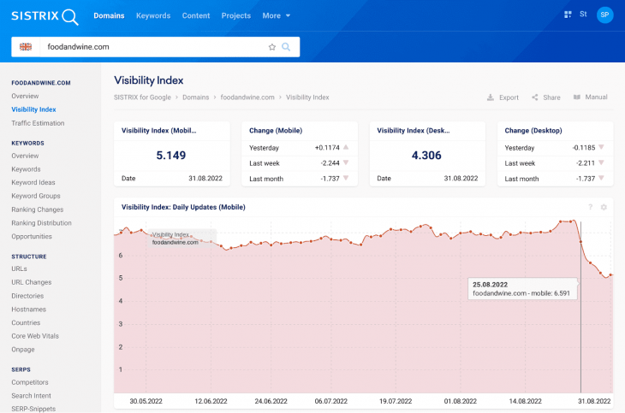Image resolution: width=625 pixels, height=413 pixels.
Task: Click the Export button
Action: coord(503,97)
